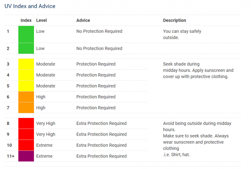Screen dimensions: 251x169
Task: Click the "You can stay safely outside" description
Action: 182,34
